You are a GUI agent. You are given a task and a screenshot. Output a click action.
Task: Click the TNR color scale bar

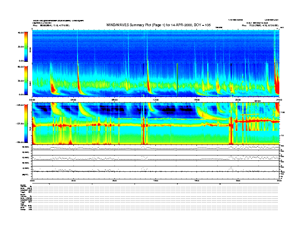coord(26,124)
